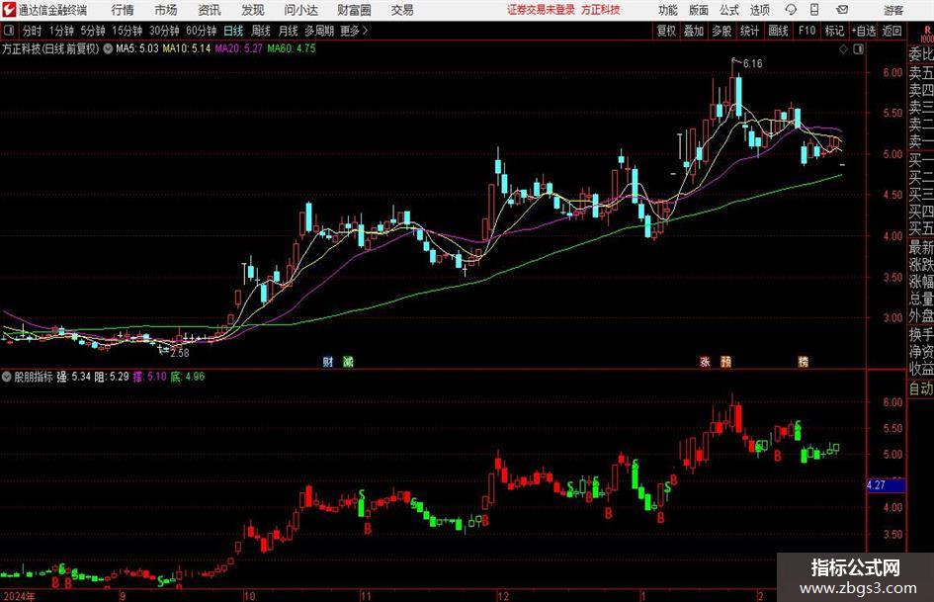Add stock via +自选 button
This screenshot has width=934, height=602.
tap(863, 31)
